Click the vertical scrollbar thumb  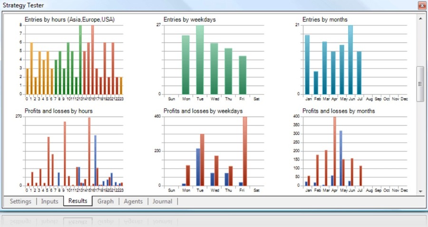point(420,84)
